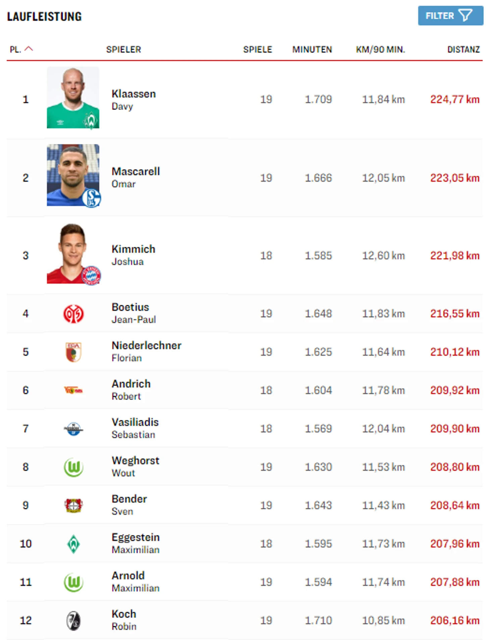Click the Union Berlin logo
Viewport: 490px width, 640px height.
click(73, 390)
